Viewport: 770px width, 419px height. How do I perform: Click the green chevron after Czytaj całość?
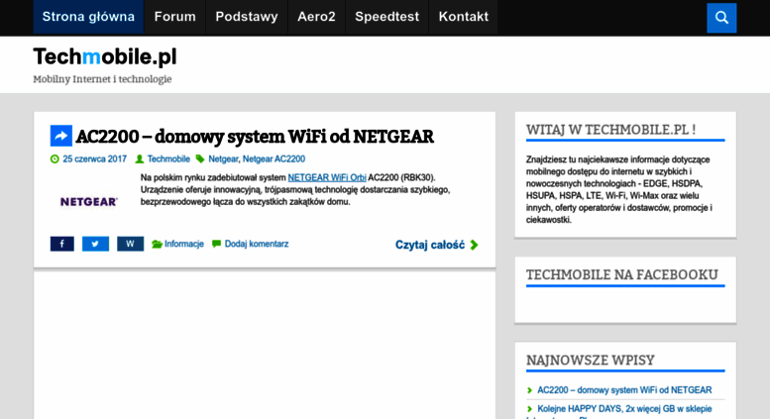[x=474, y=245]
